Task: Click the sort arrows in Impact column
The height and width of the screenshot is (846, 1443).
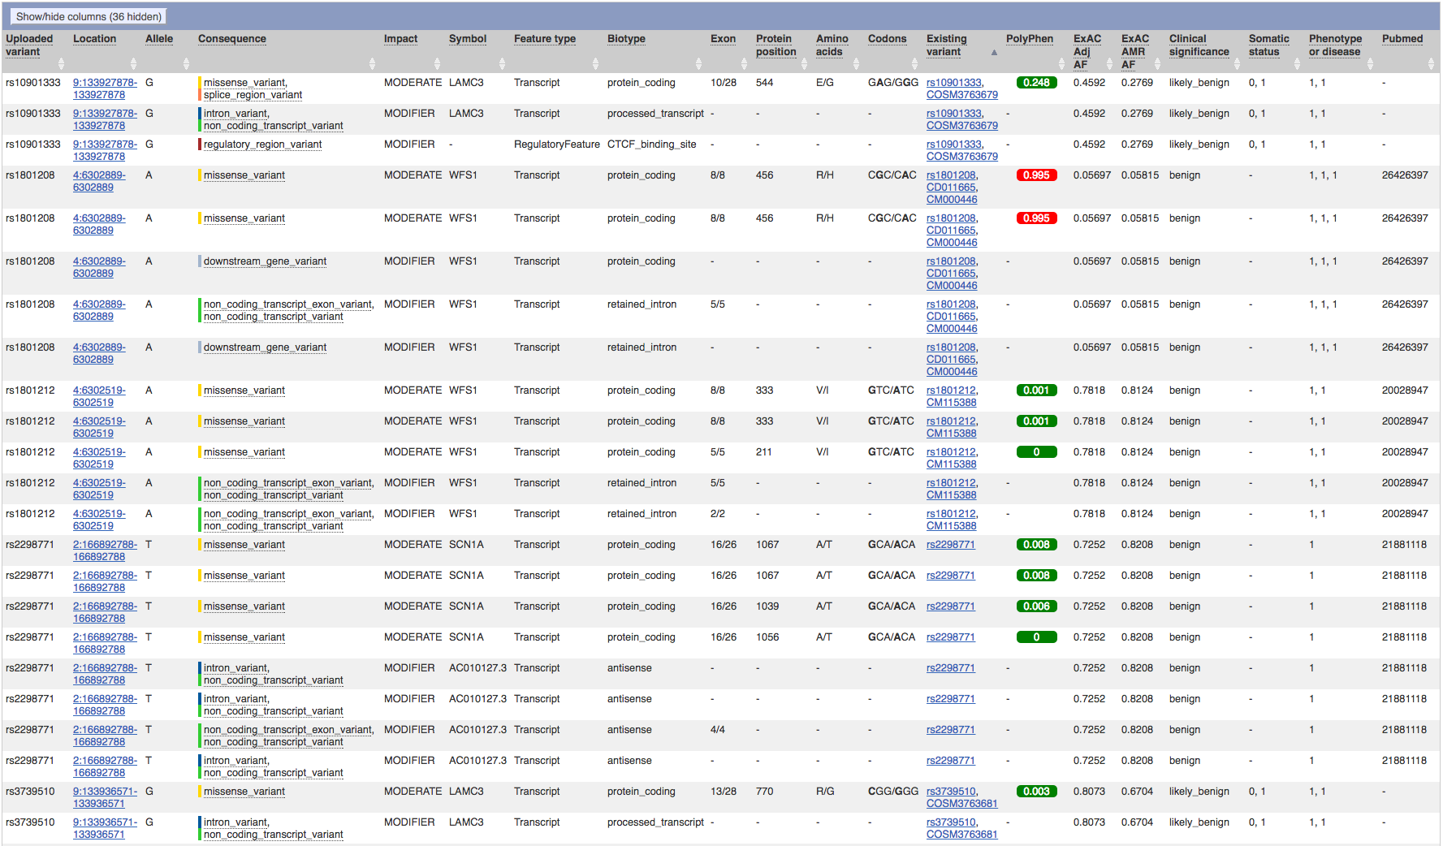Action: coord(438,63)
